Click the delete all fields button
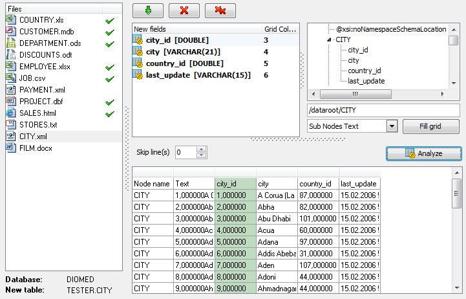Image resolution: width=466 pixels, height=299 pixels. pos(220,11)
